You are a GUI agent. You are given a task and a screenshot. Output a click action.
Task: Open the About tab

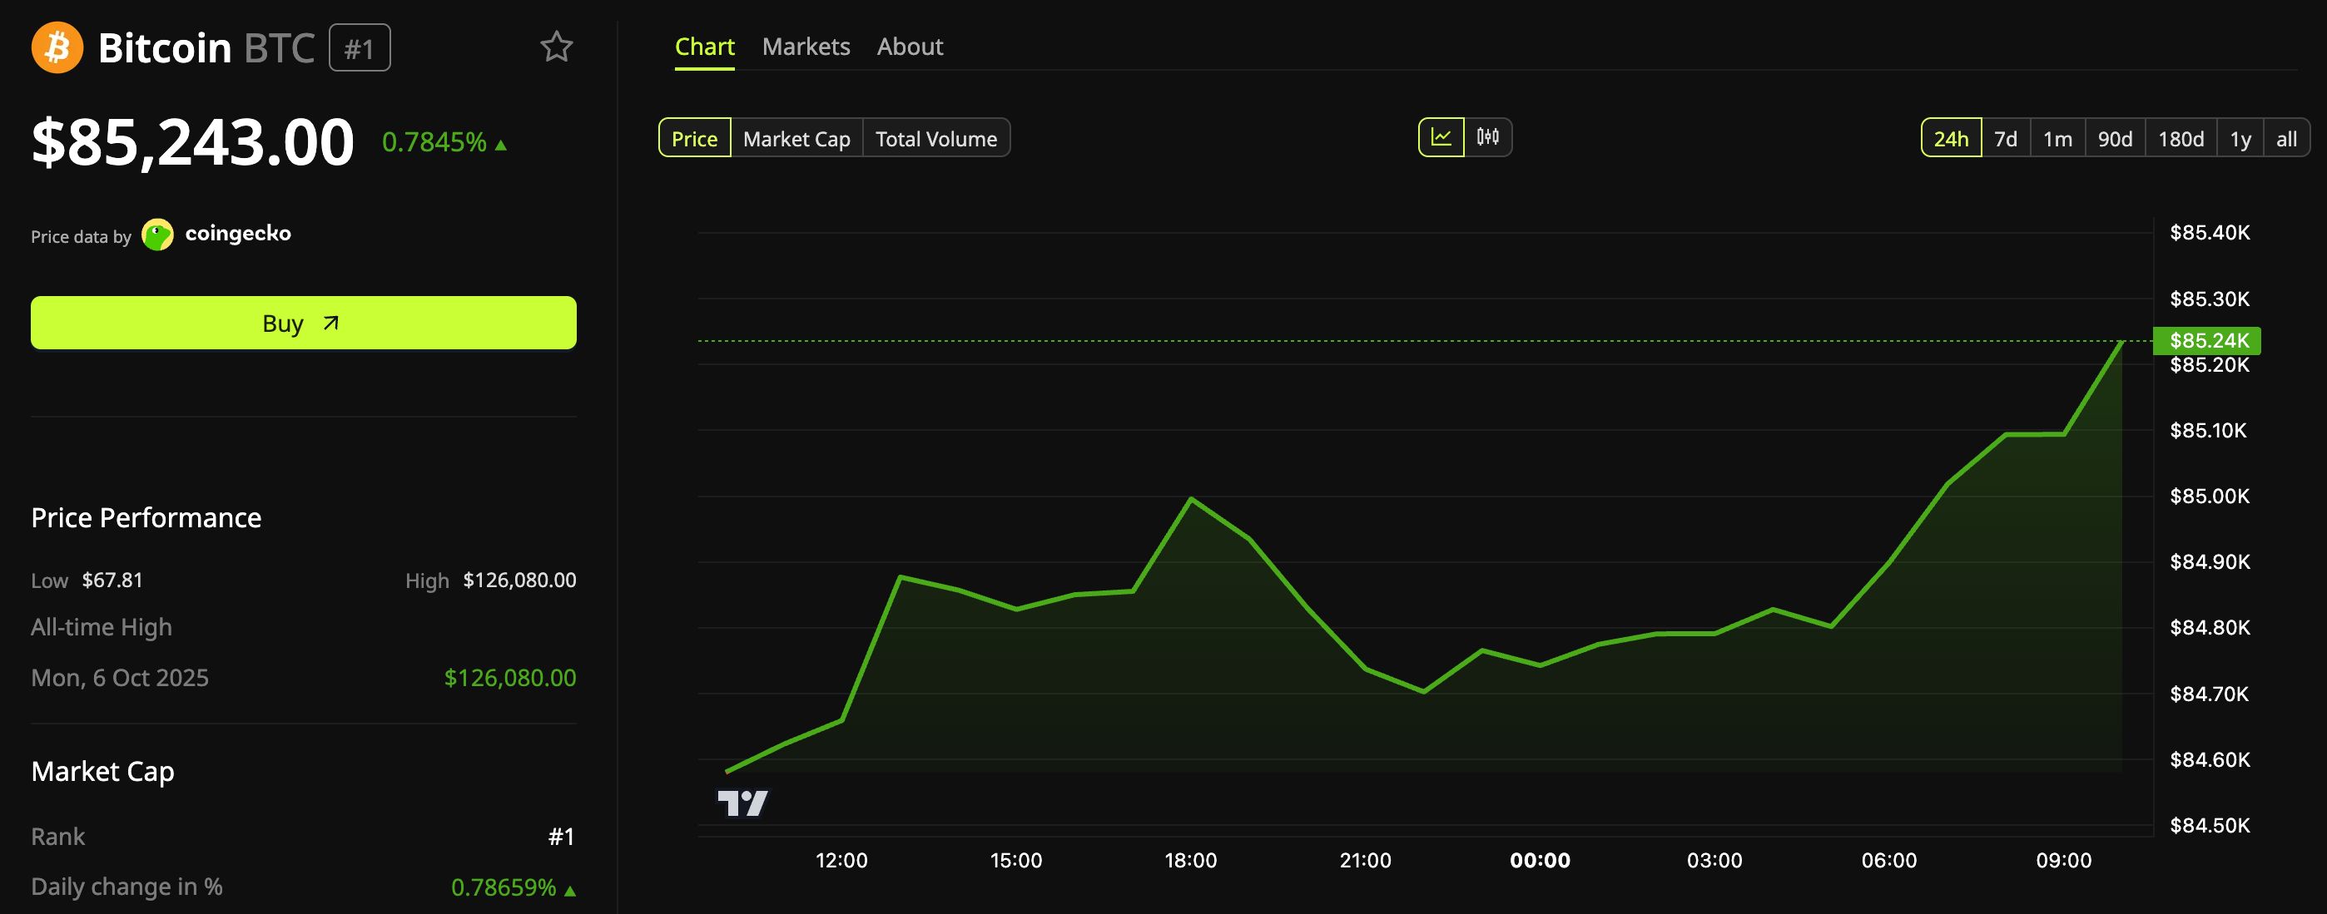pos(910,47)
